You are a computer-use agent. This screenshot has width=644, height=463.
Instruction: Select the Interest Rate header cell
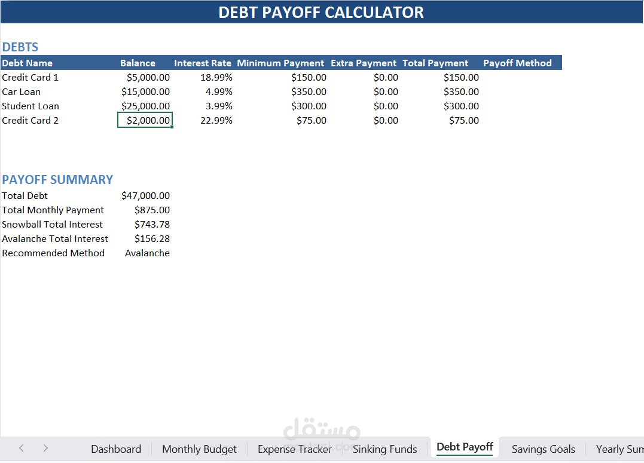(203, 63)
